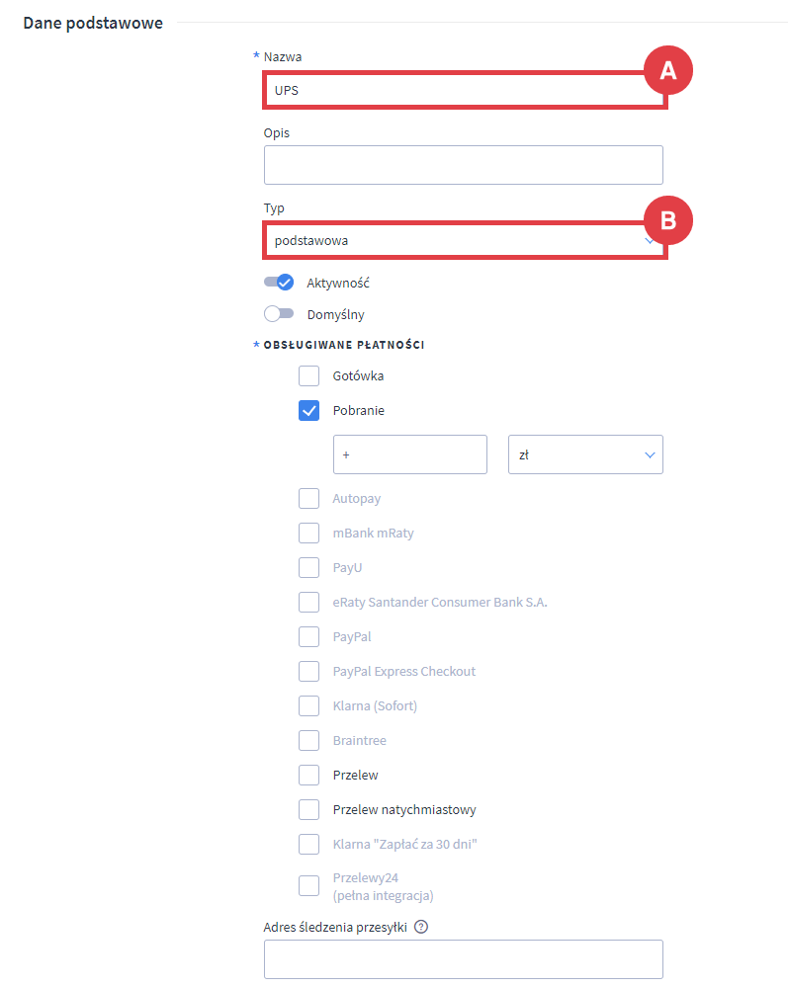Enable the Domyślny switch
Screen dimensions: 788x988
[279, 314]
